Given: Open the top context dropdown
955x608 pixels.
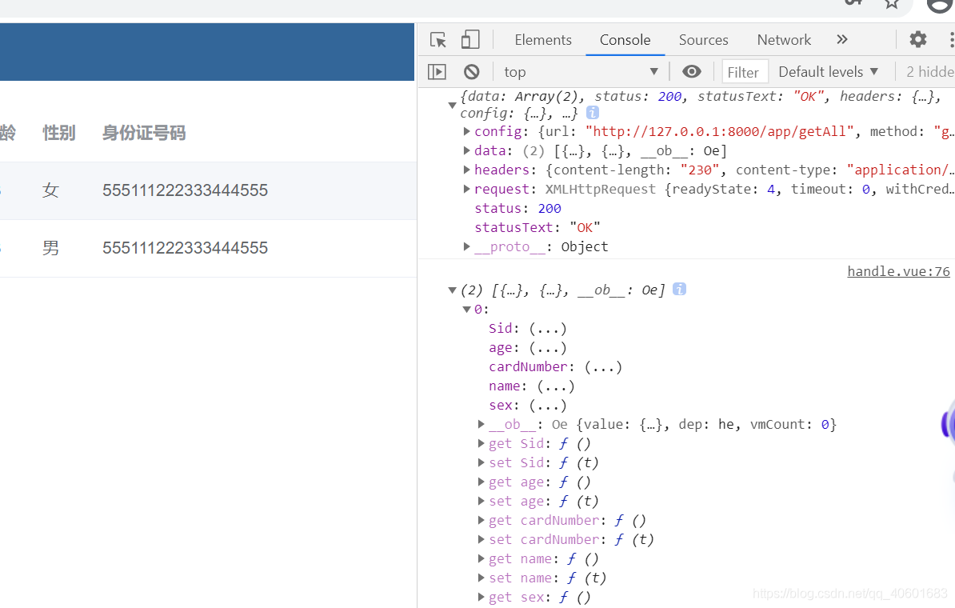Looking at the screenshot, I should pyautogui.click(x=581, y=72).
